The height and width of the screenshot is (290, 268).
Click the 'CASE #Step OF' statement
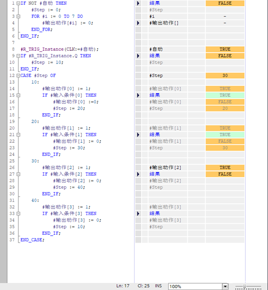coord(38,76)
